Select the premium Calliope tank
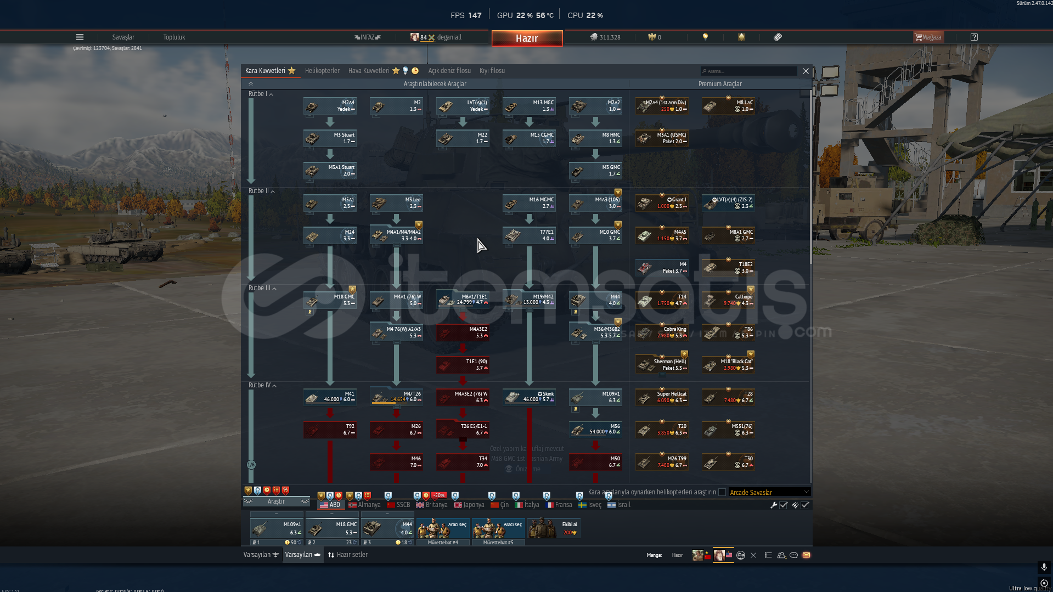Viewport: 1053px width, 592px height. click(x=728, y=300)
